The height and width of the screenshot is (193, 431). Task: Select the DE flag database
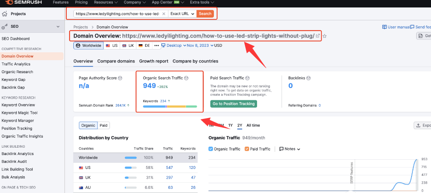[144, 45]
